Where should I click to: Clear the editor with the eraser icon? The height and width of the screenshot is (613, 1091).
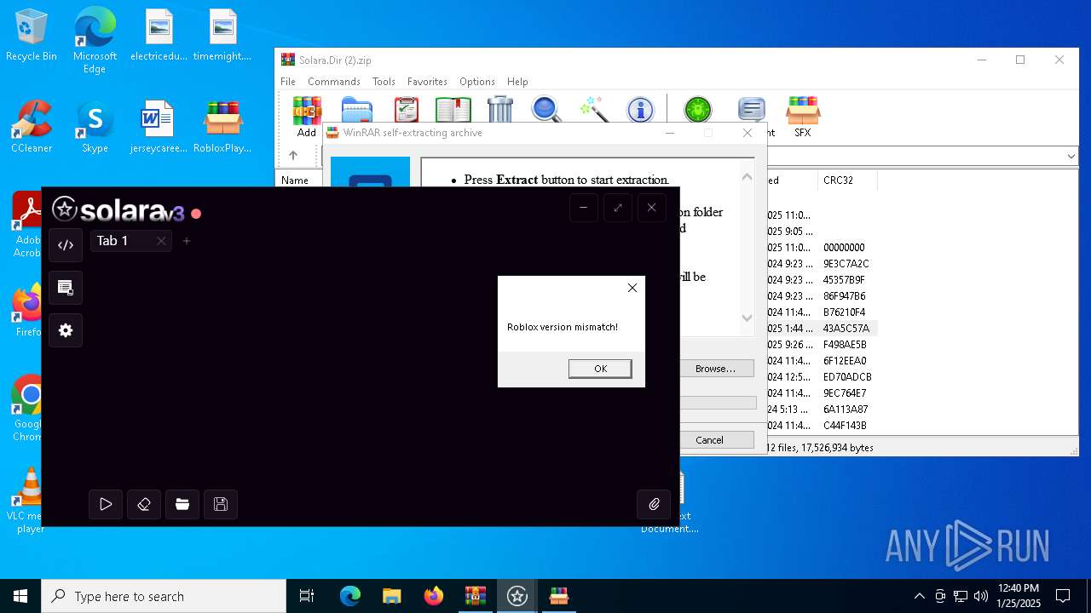[x=144, y=504]
